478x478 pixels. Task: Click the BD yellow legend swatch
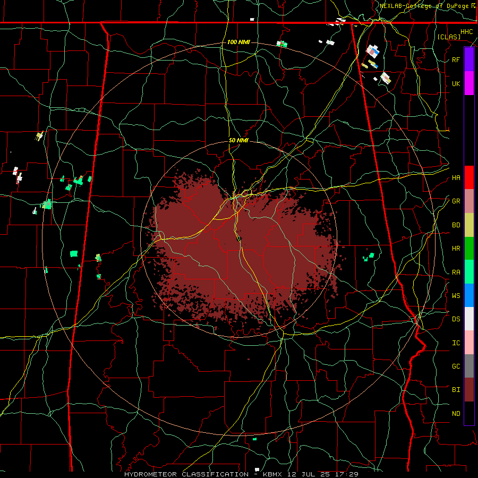[x=469, y=225]
